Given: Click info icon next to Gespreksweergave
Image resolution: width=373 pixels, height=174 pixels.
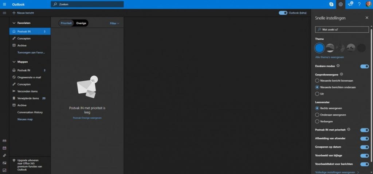Looking at the screenshot, I should coord(341,74).
